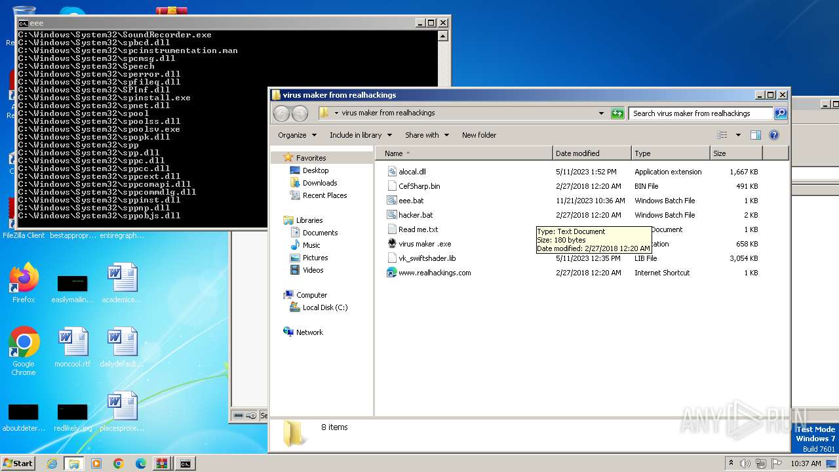Viewport: 839px width, 472px height.
Task: Show hidden tray icons arrow
Action: point(732,463)
